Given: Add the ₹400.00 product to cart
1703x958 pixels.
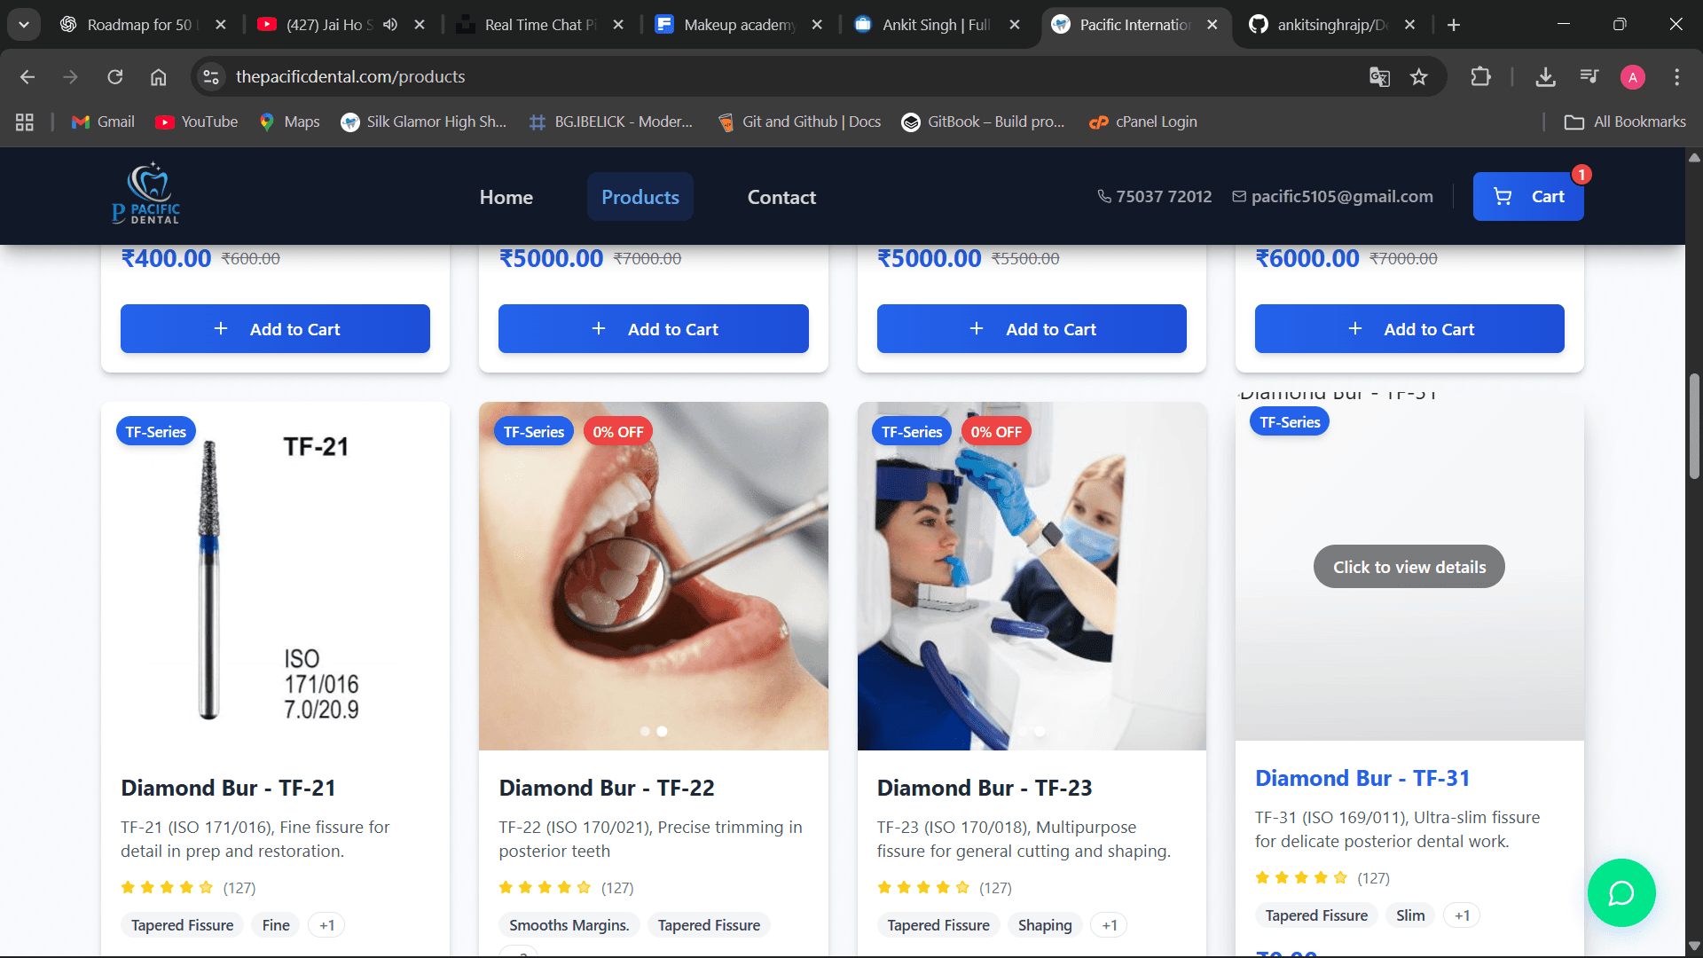Looking at the screenshot, I should click(275, 329).
